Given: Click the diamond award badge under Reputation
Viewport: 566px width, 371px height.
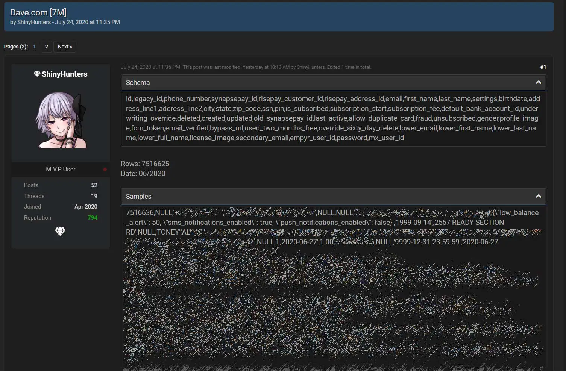Looking at the screenshot, I should [x=60, y=232].
